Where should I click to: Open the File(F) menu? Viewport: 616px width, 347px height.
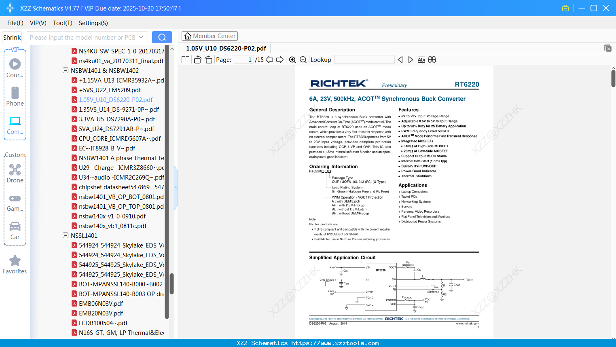point(15,23)
